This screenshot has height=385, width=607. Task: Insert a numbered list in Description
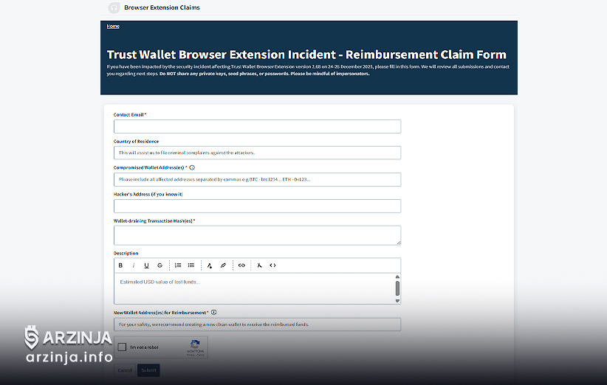pos(178,266)
